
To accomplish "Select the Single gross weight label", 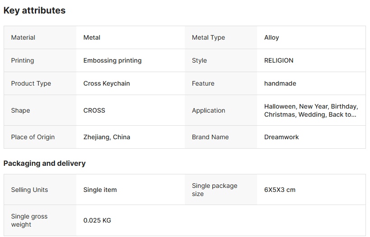I will click(x=29, y=220).
